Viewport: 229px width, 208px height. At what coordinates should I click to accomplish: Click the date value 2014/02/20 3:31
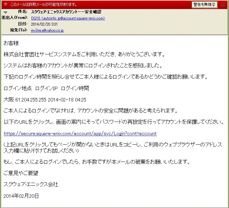point(44,24)
